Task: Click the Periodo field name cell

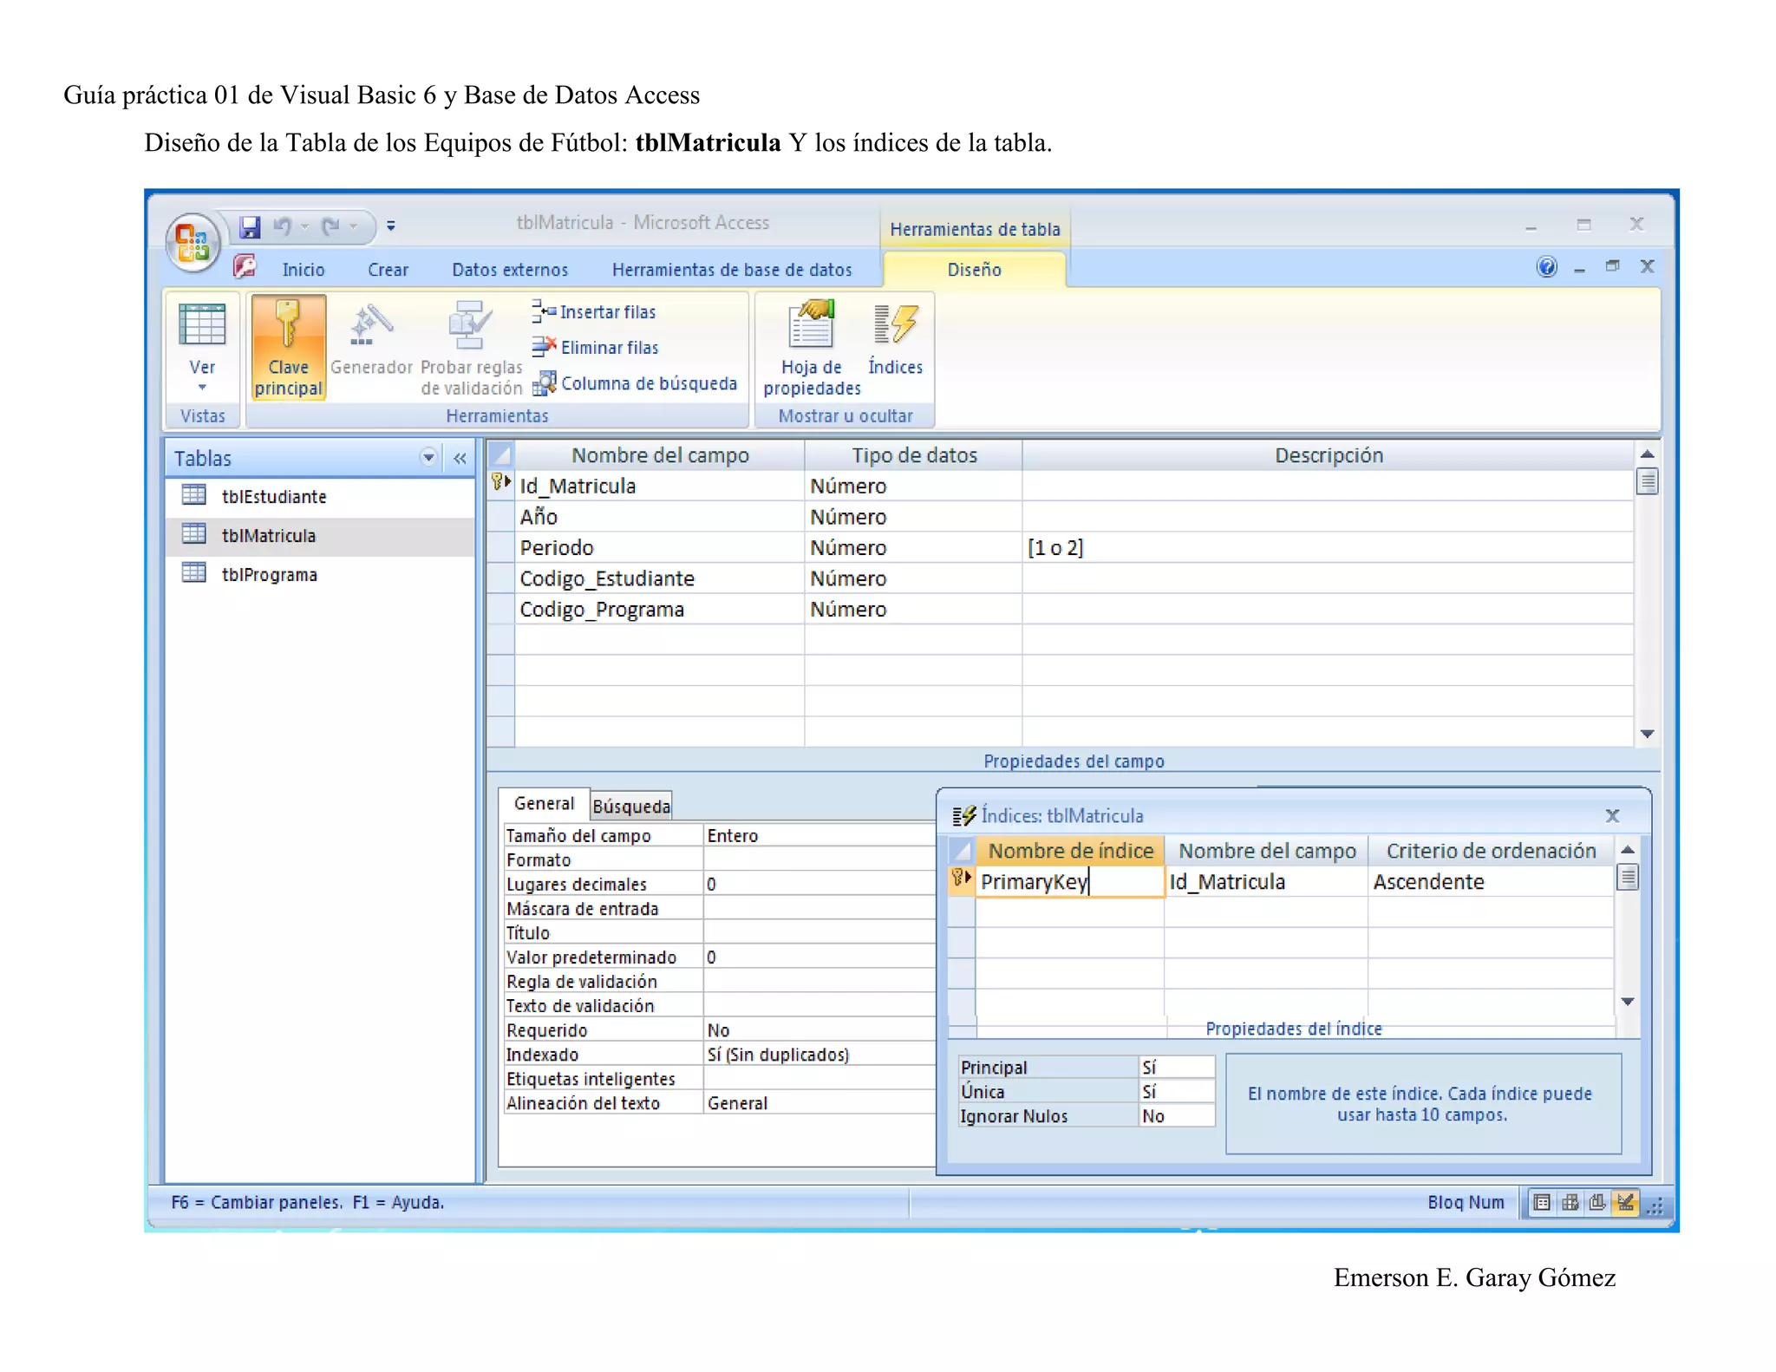Action: pyautogui.click(x=659, y=547)
